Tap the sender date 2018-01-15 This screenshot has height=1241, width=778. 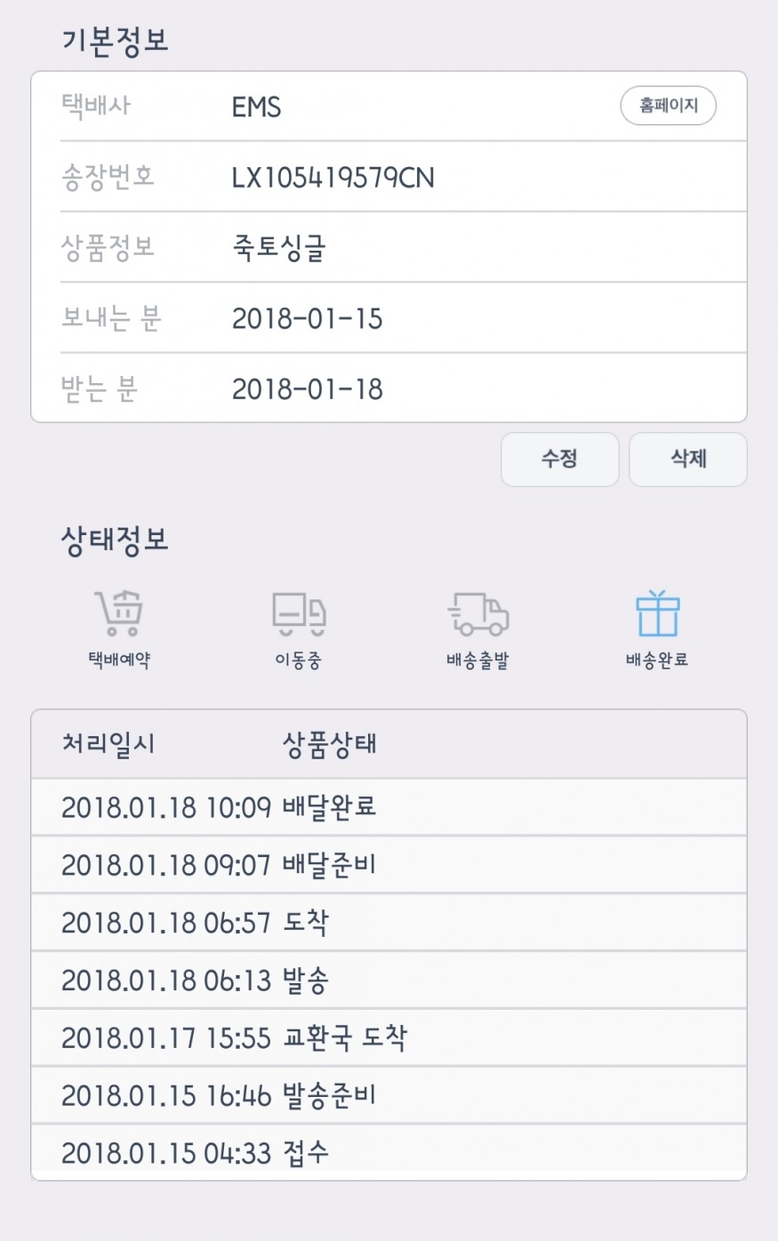[x=308, y=318]
